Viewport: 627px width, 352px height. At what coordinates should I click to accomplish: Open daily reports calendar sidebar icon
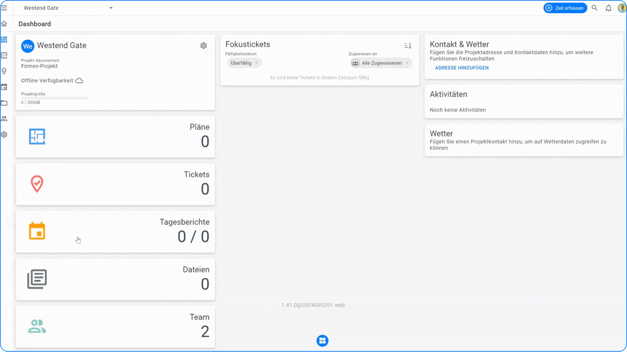click(4, 87)
